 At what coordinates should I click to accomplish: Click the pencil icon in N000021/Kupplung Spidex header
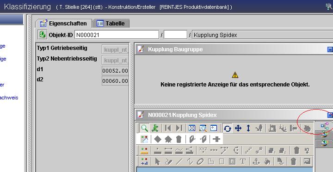click(141, 115)
